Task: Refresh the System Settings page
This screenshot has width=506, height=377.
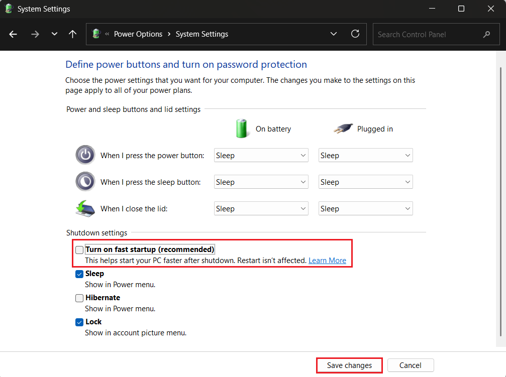Action: coord(355,34)
